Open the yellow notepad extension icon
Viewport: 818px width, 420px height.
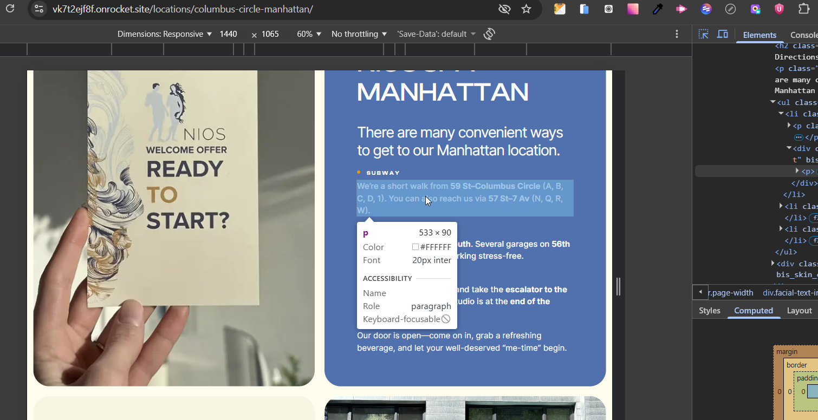(x=560, y=9)
